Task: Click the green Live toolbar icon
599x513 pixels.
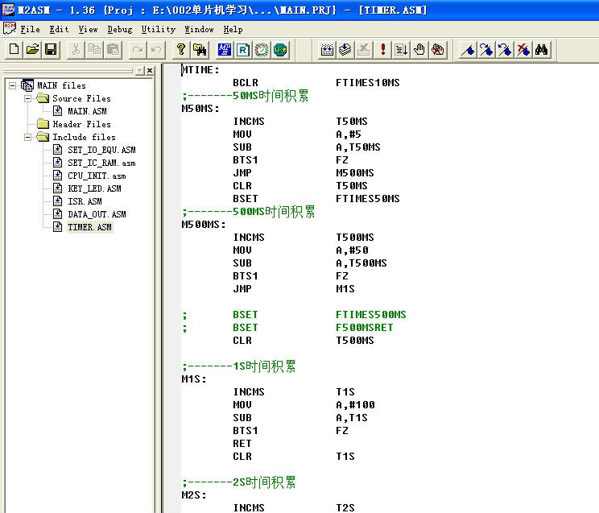Action: tap(279, 50)
